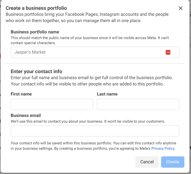
Task: Click the paragraph describing business portfolios
Action: click(x=87, y=18)
